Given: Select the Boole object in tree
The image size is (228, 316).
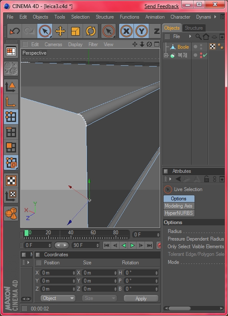Looking at the screenshot, I should coord(183,47).
